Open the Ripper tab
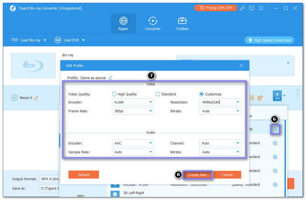306x200 pixels. coord(123,24)
